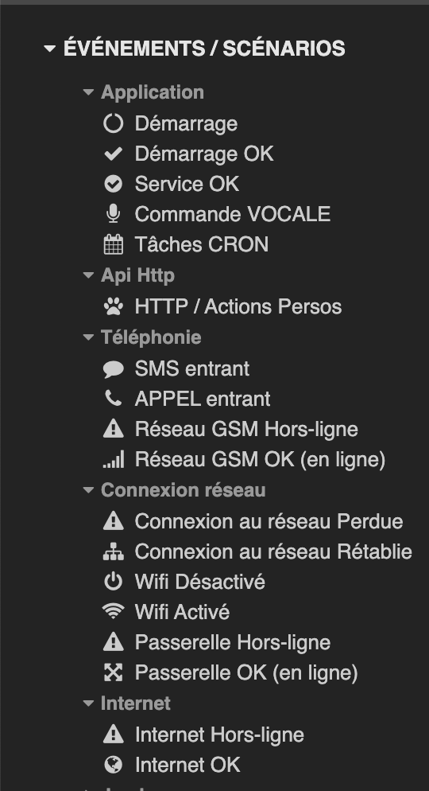Collapse the Téléphonie group arrow
The width and height of the screenshot is (429, 791).
88,337
